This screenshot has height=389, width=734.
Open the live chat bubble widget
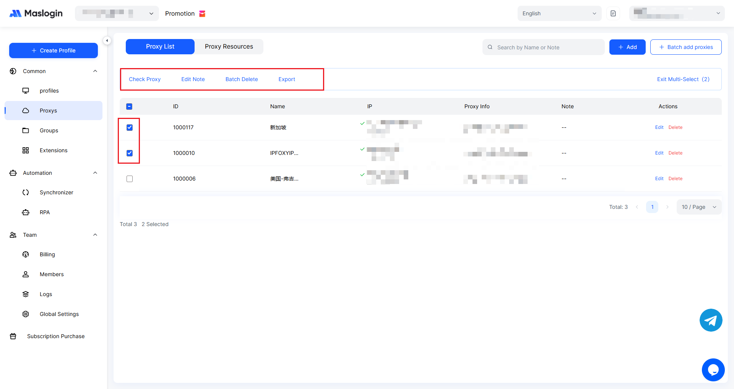[713, 370]
